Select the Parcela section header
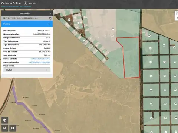The height and width of the screenshot is (133, 178). 27,24
